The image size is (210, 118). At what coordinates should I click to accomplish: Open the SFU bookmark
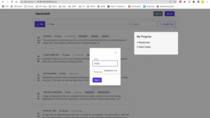(5, 6)
